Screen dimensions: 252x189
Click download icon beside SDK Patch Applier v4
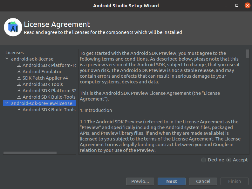click(x=19, y=78)
